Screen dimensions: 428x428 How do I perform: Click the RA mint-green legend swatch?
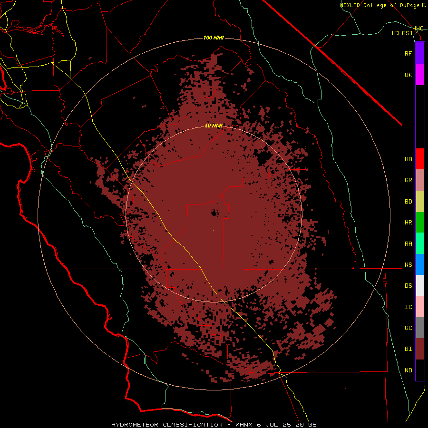[420, 243]
